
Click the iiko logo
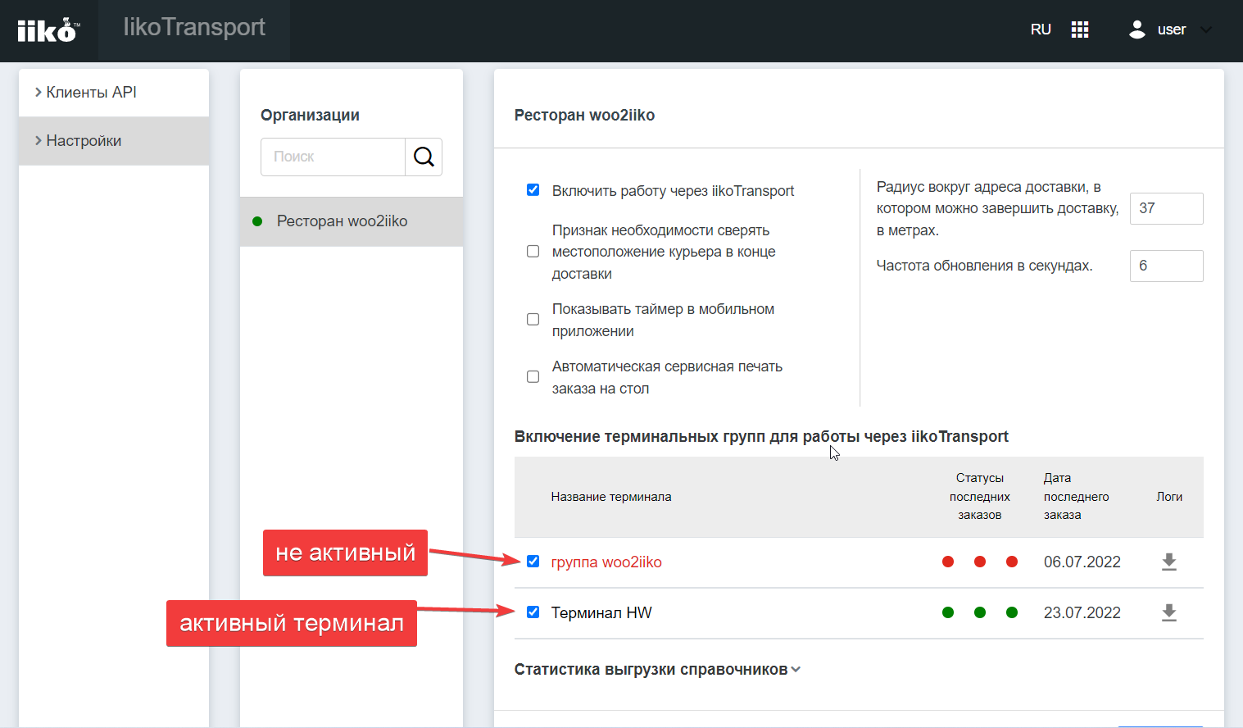(x=48, y=30)
